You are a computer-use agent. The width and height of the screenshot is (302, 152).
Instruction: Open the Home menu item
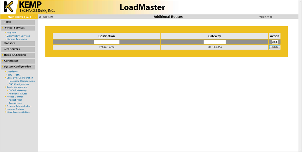click(18, 22)
